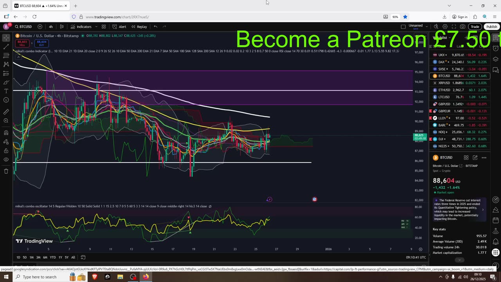Open the indicator templates grid icon
The image size is (501, 282).
104,27
